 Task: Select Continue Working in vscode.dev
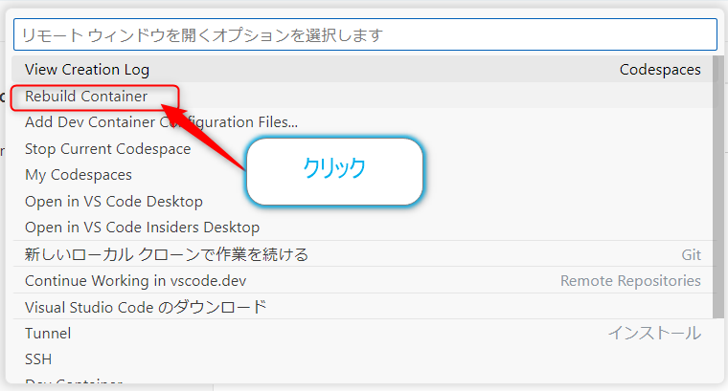pyautogui.click(x=362, y=280)
